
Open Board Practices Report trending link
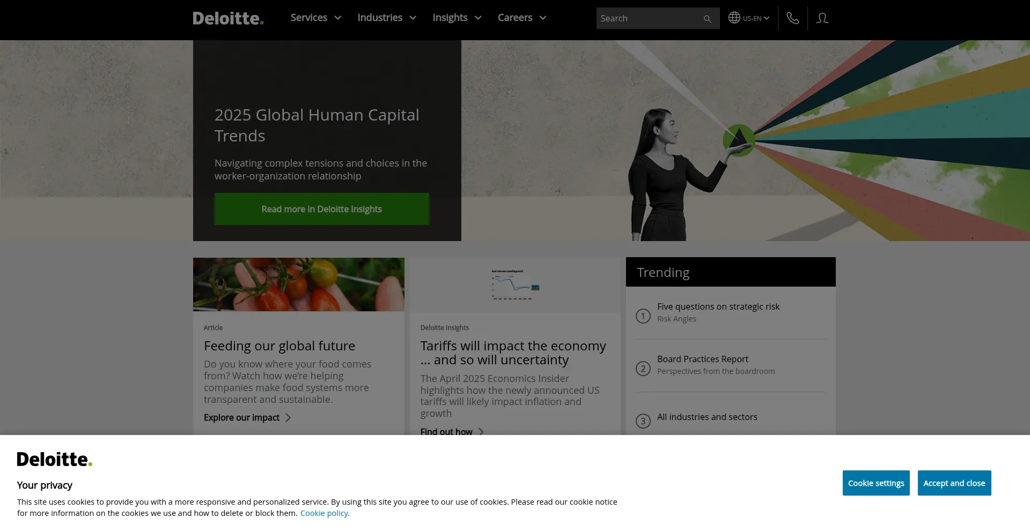(x=702, y=359)
